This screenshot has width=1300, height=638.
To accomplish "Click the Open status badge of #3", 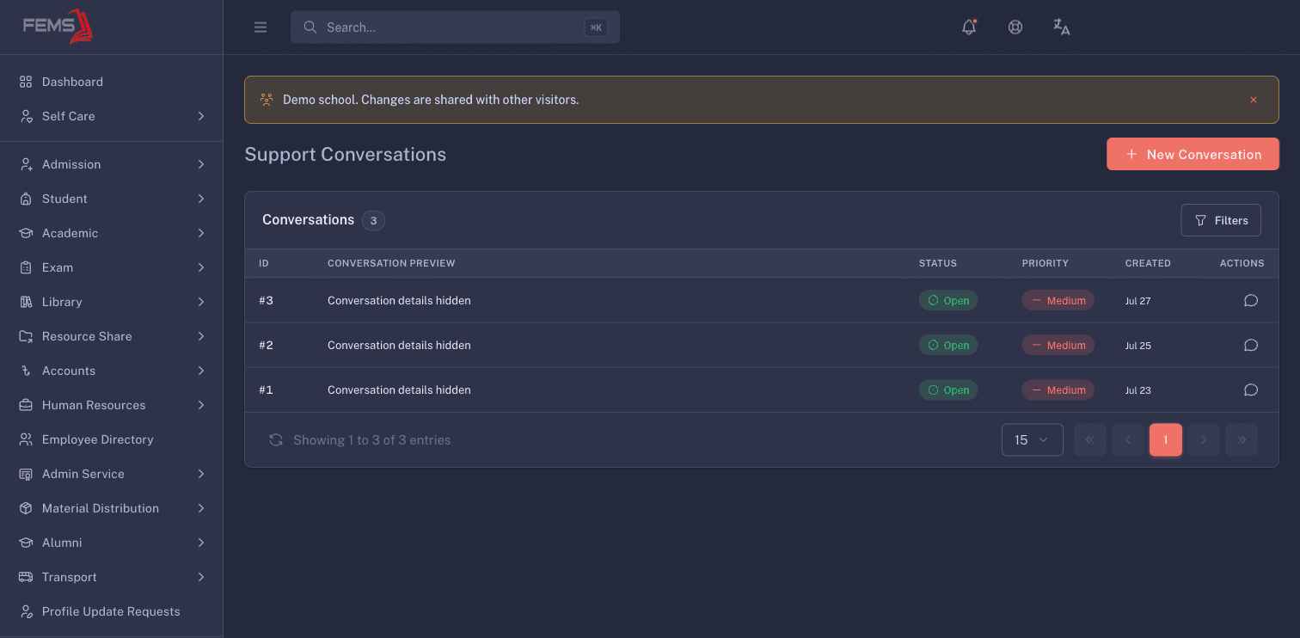I will click(x=948, y=300).
